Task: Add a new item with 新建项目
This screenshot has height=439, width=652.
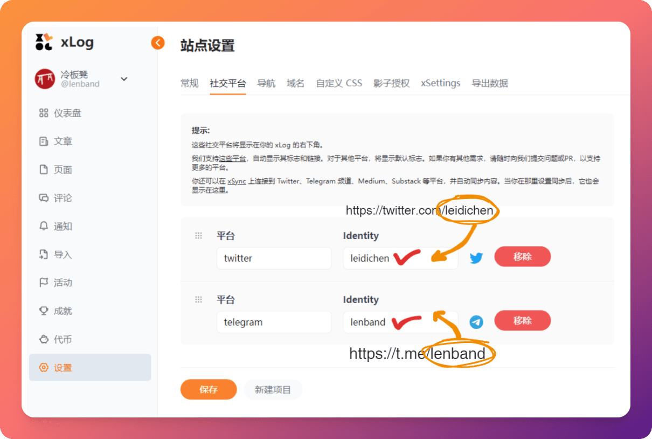Action: (273, 389)
